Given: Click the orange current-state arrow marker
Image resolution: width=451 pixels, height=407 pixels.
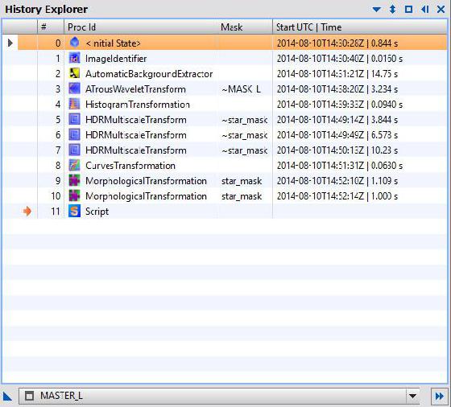Looking at the screenshot, I should 27,212.
